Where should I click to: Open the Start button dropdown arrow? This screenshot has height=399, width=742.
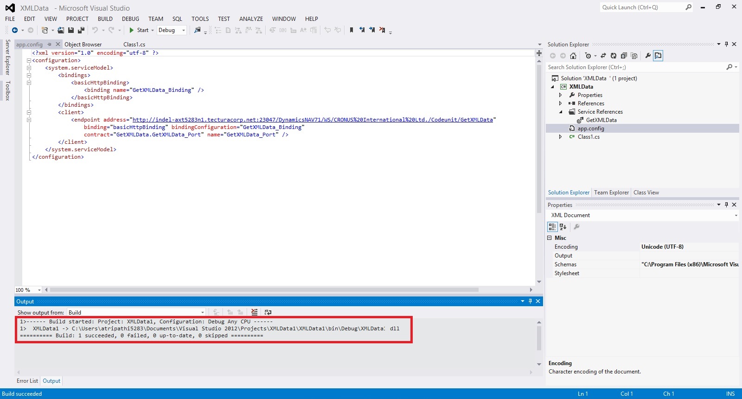[x=153, y=30]
